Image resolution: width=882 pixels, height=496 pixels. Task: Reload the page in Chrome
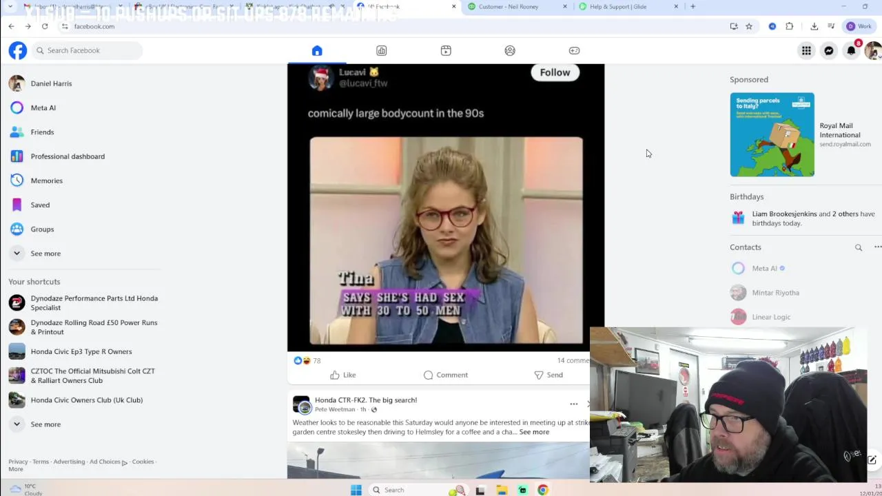click(45, 26)
